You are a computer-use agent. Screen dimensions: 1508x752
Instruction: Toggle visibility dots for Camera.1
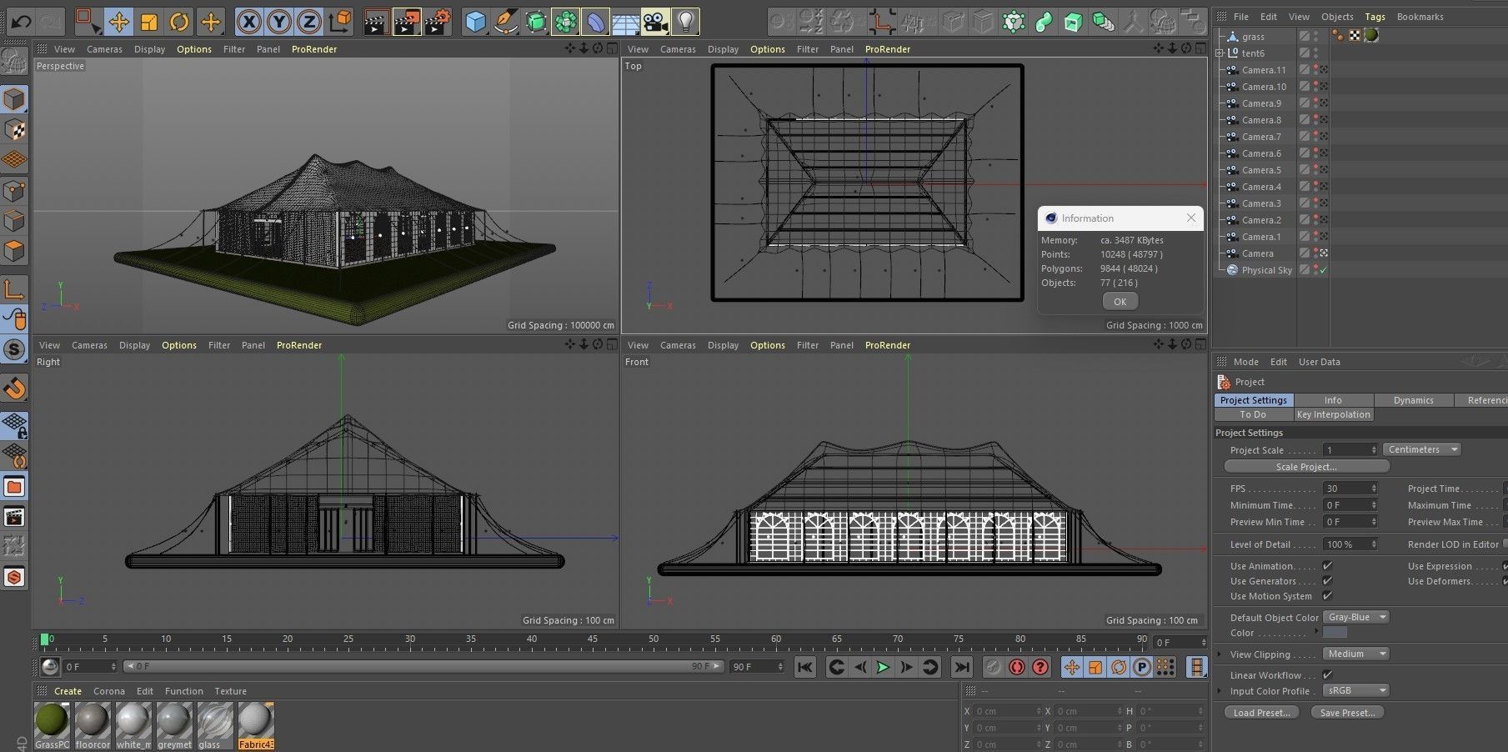(1316, 237)
